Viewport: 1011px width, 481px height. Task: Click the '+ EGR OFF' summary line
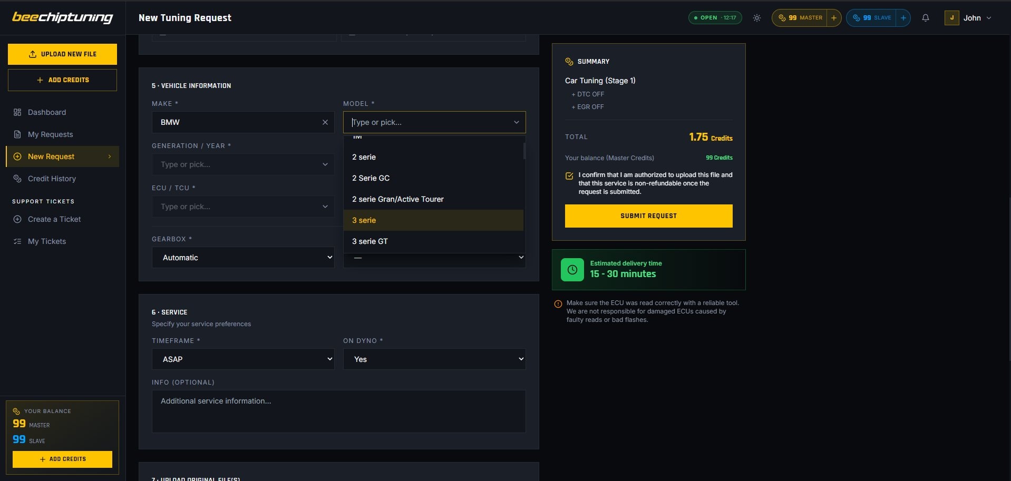[588, 107]
